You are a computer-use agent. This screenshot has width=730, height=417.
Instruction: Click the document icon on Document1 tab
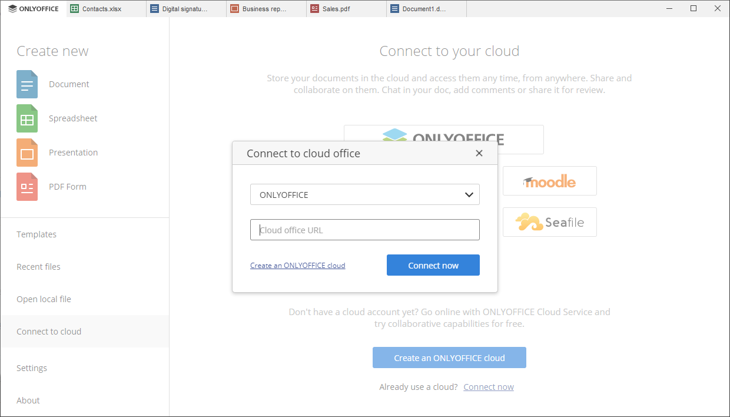394,9
